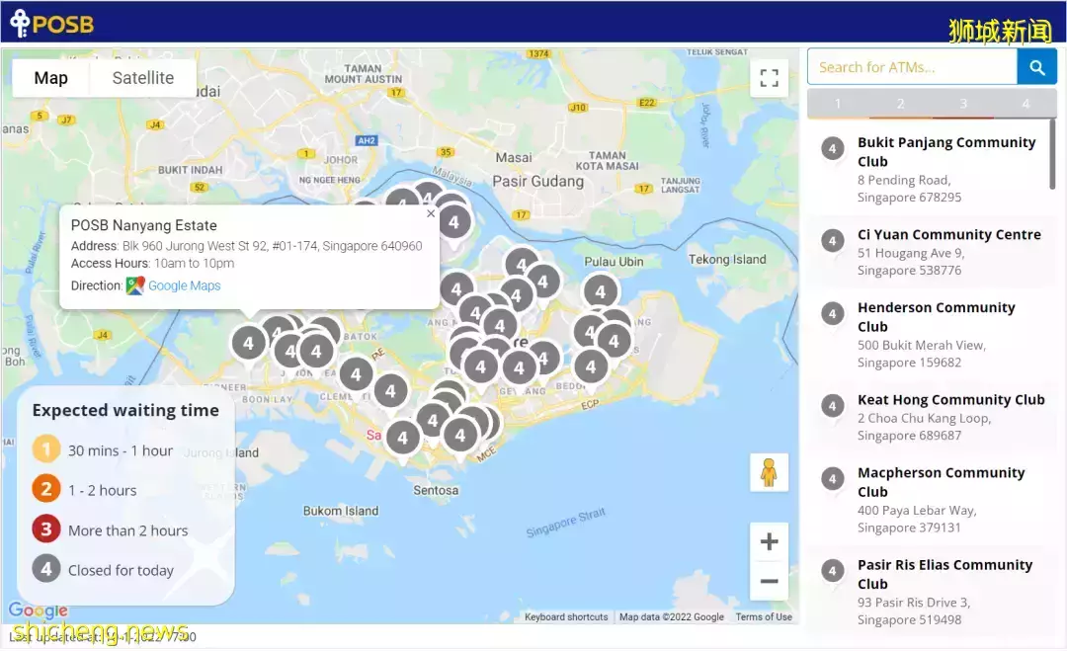Click the Sentosa label on map
Image resolution: width=1067 pixels, height=651 pixels.
[436, 490]
